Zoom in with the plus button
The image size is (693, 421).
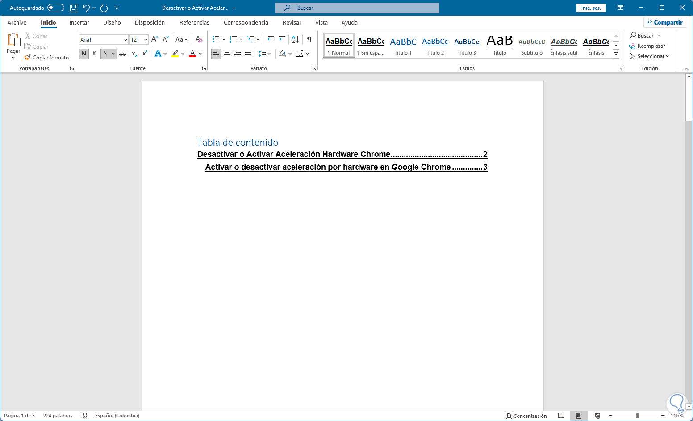(663, 416)
